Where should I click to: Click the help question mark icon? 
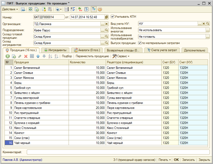click(x=100, y=9)
